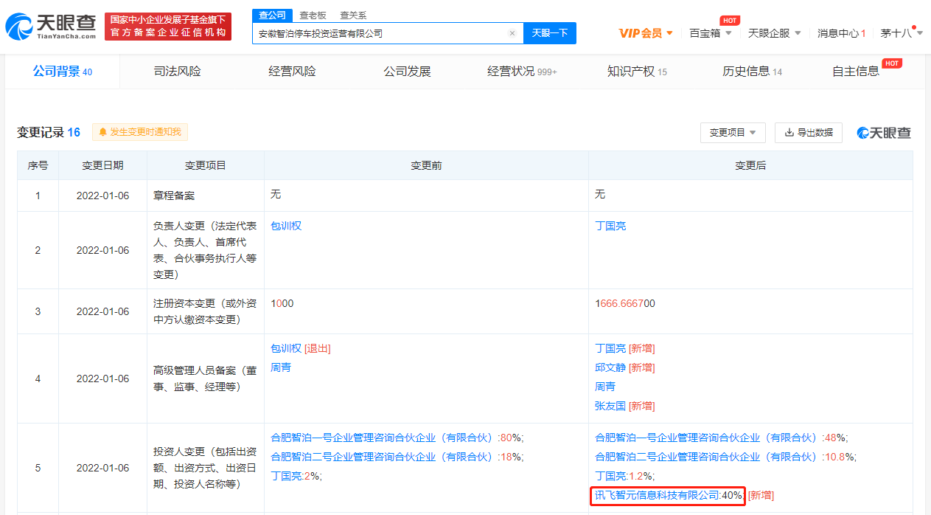Expand the 天眼企服 menu
Viewport: 931px width, 515px height.
(x=775, y=33)
